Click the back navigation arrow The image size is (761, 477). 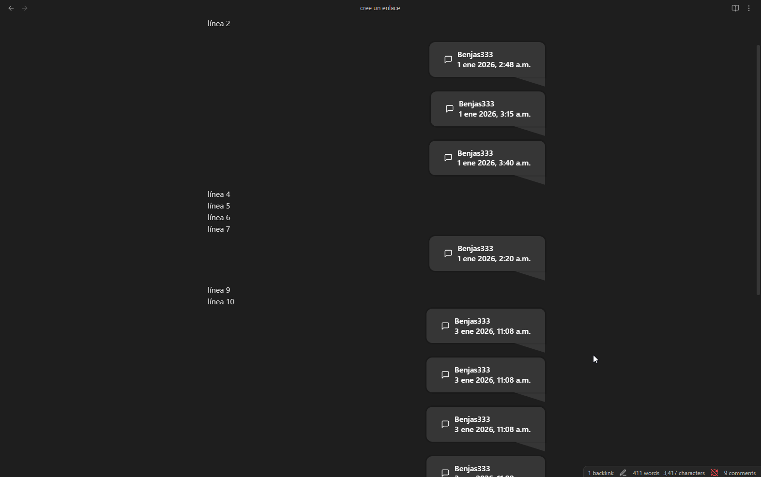[x=11, y=8]
